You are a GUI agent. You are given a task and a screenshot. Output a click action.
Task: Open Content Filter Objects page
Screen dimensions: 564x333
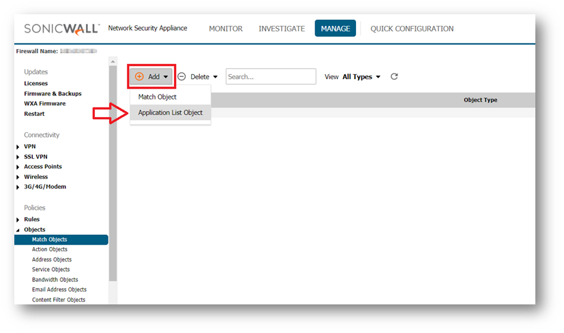click(58, 300)
